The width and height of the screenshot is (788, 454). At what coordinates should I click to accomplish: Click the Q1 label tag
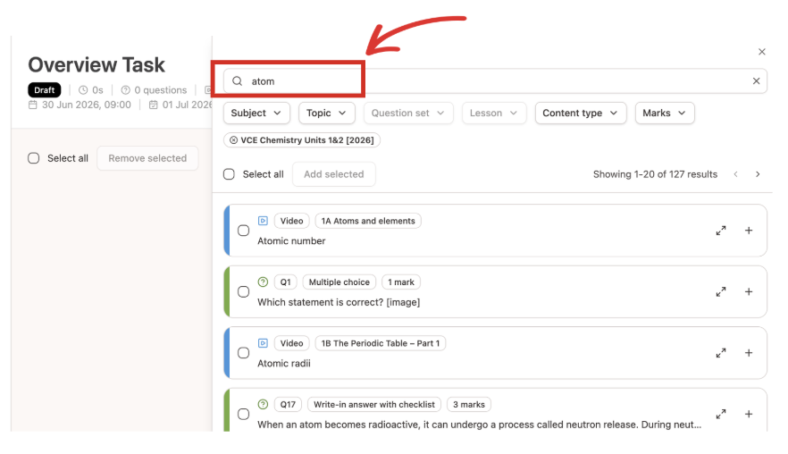coord(286,282)
